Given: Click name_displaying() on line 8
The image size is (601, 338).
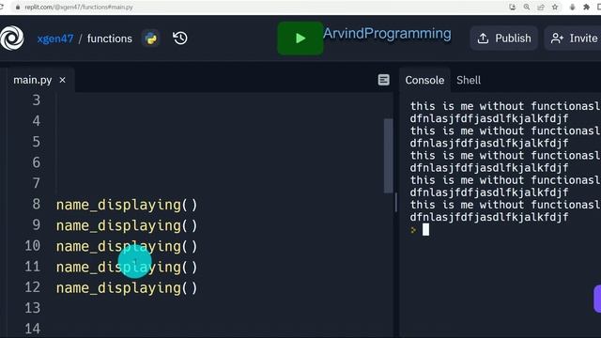Looking at the screenshot, I should pyautogui.click(x=127, y=205).
